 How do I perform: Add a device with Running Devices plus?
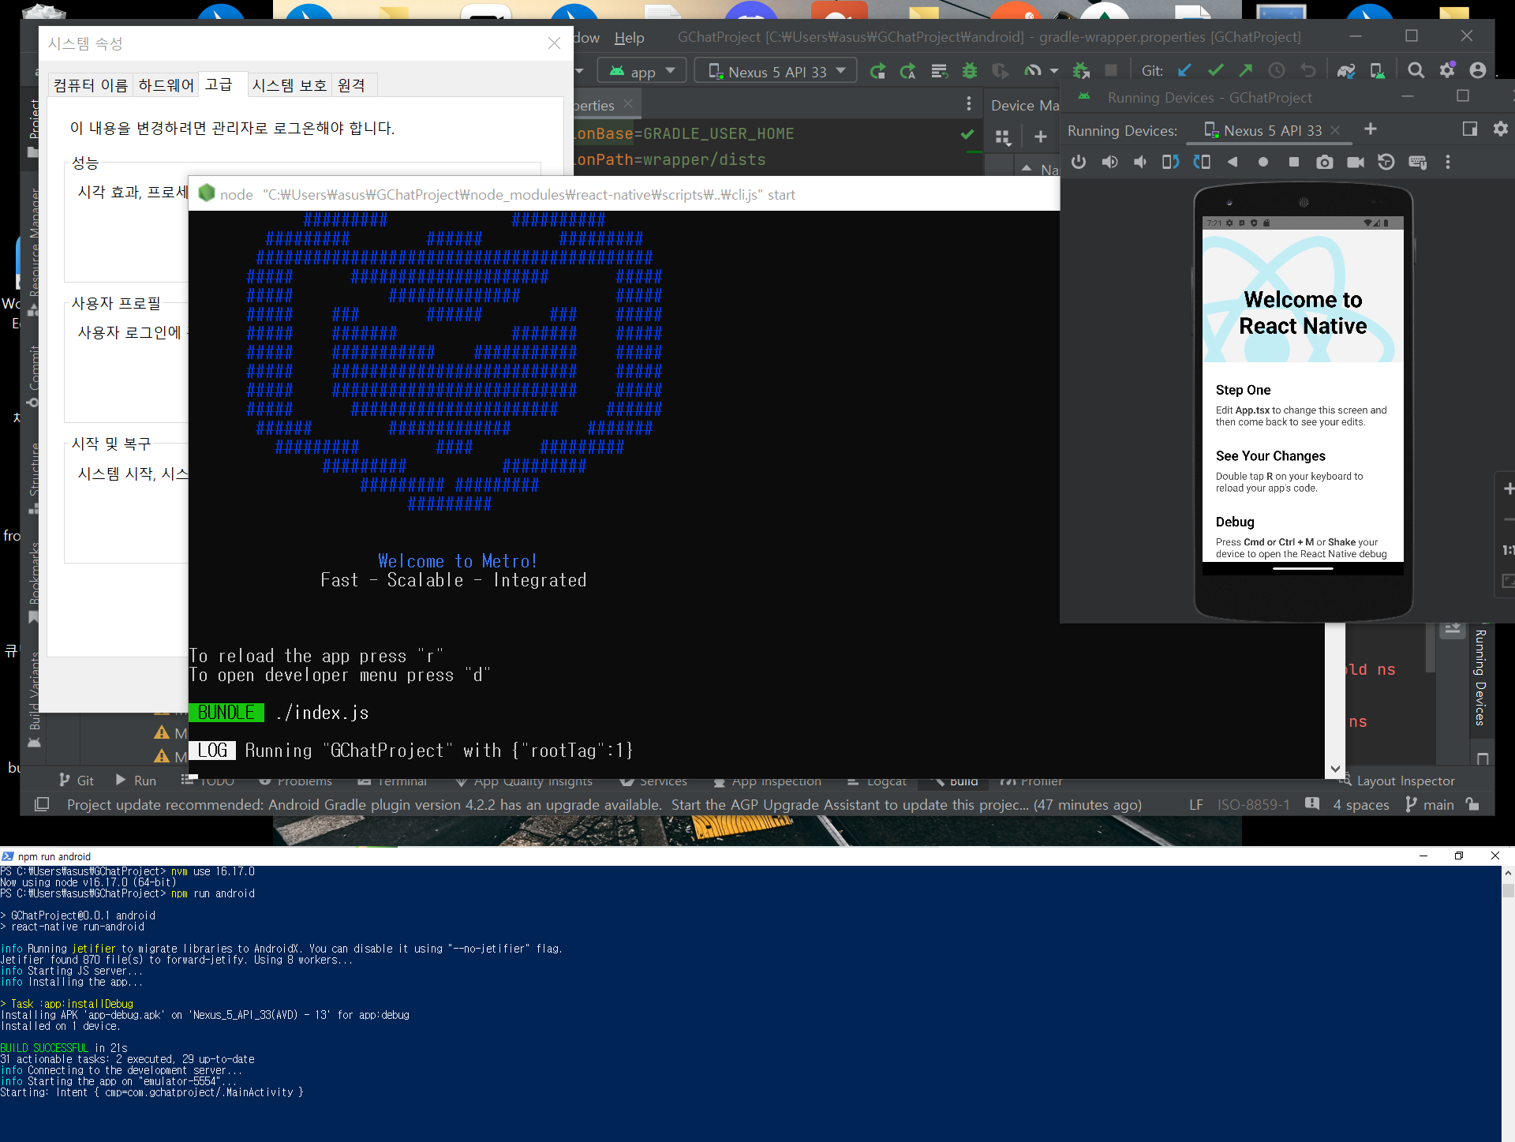click(x=1371, y=129)
